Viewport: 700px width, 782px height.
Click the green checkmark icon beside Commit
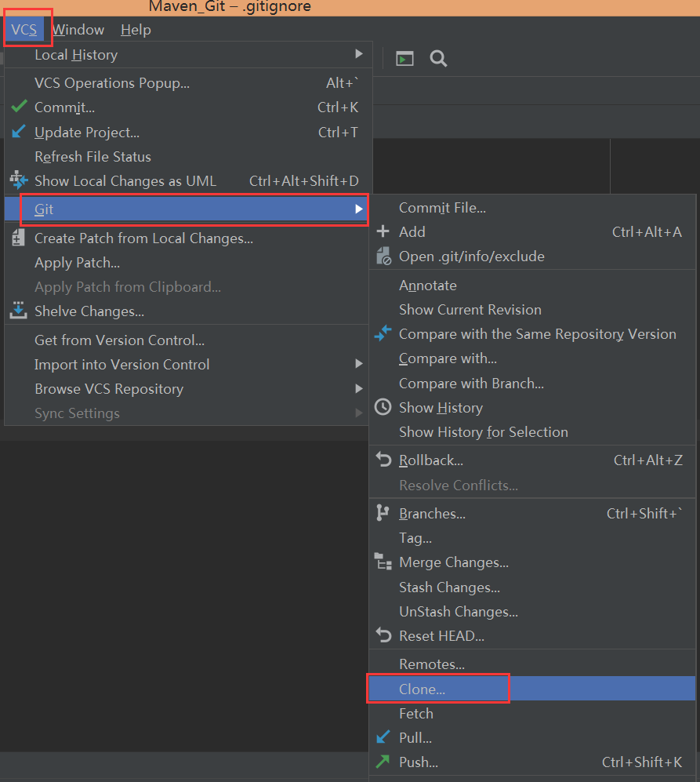[19, 106]
